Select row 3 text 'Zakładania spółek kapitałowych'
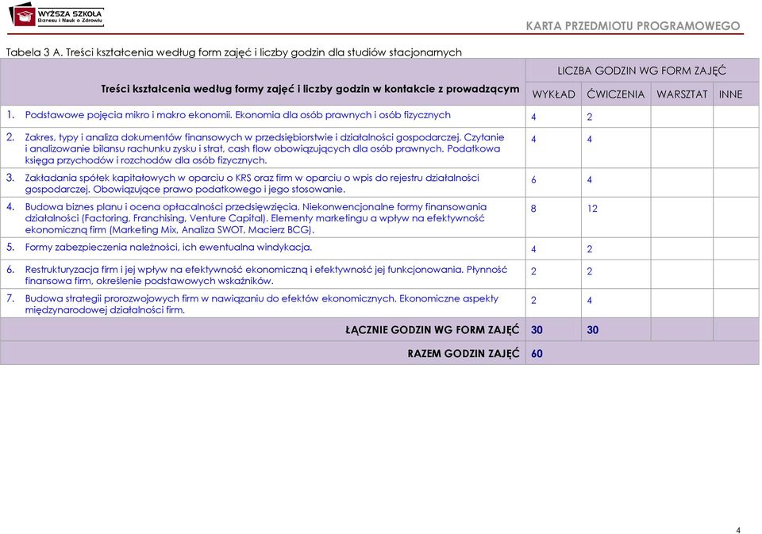 pyautogui.click(x=100, y=178)
